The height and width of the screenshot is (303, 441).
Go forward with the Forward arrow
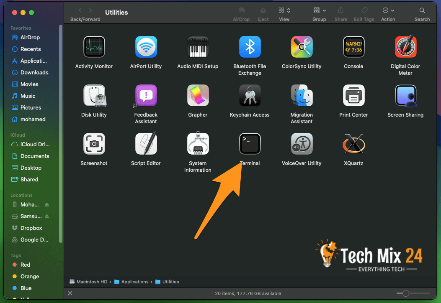[90, 10]
